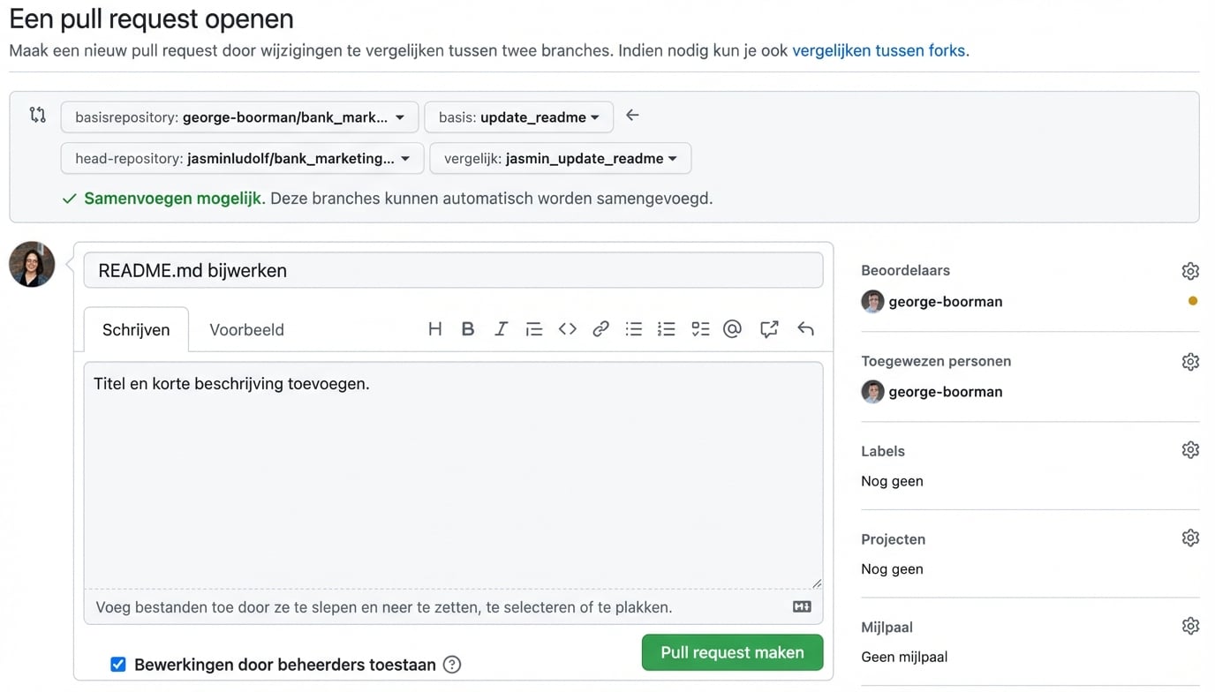Uncheck Bewerkingen door beheerders toestaan

tap(117, 664)
